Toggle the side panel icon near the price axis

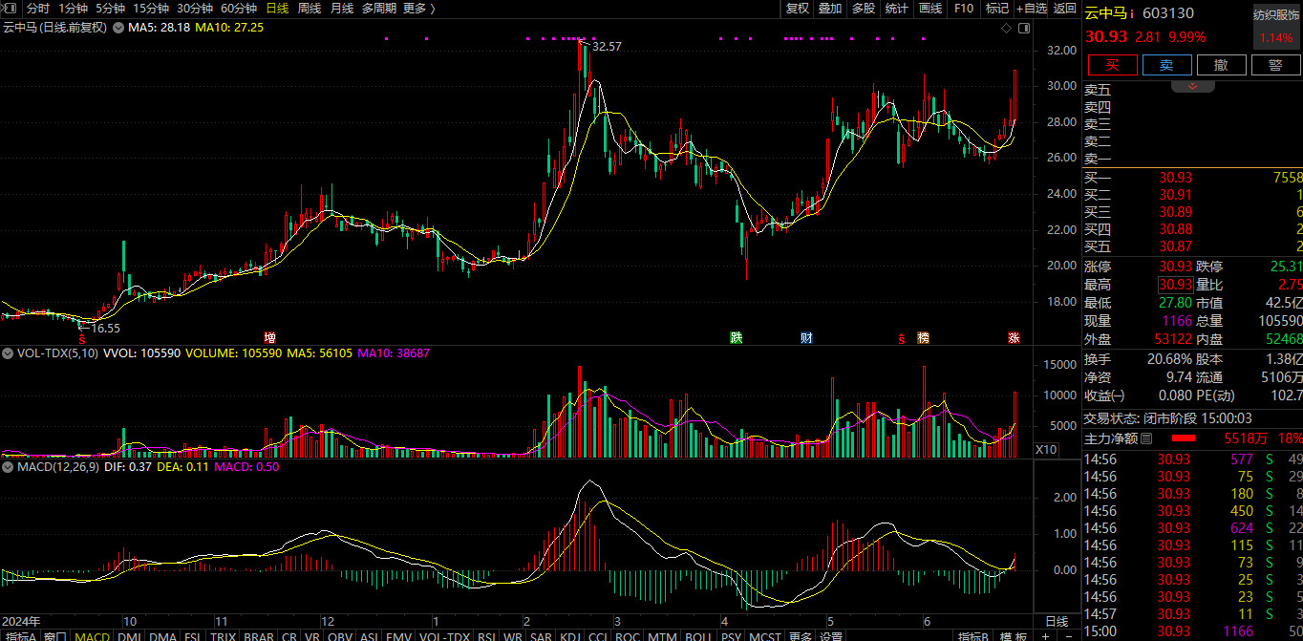(1026, 29)
